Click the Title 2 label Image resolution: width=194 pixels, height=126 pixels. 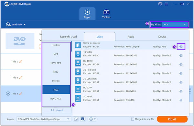coord(15,78)
